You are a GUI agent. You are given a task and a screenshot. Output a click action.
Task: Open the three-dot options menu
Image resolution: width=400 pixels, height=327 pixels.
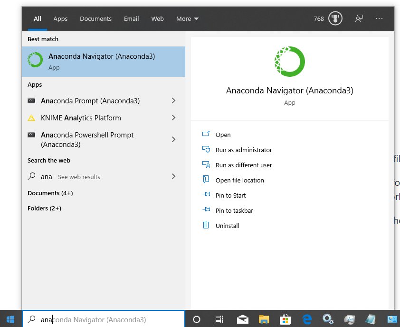pyautogui.click(x=379, y=18)
